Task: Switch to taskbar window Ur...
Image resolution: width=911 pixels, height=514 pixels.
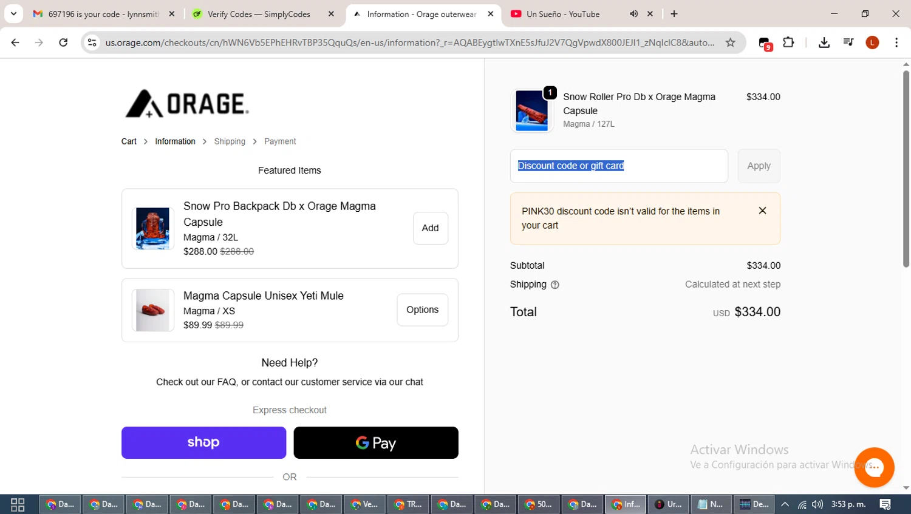Action: click(x=668, y=504)
